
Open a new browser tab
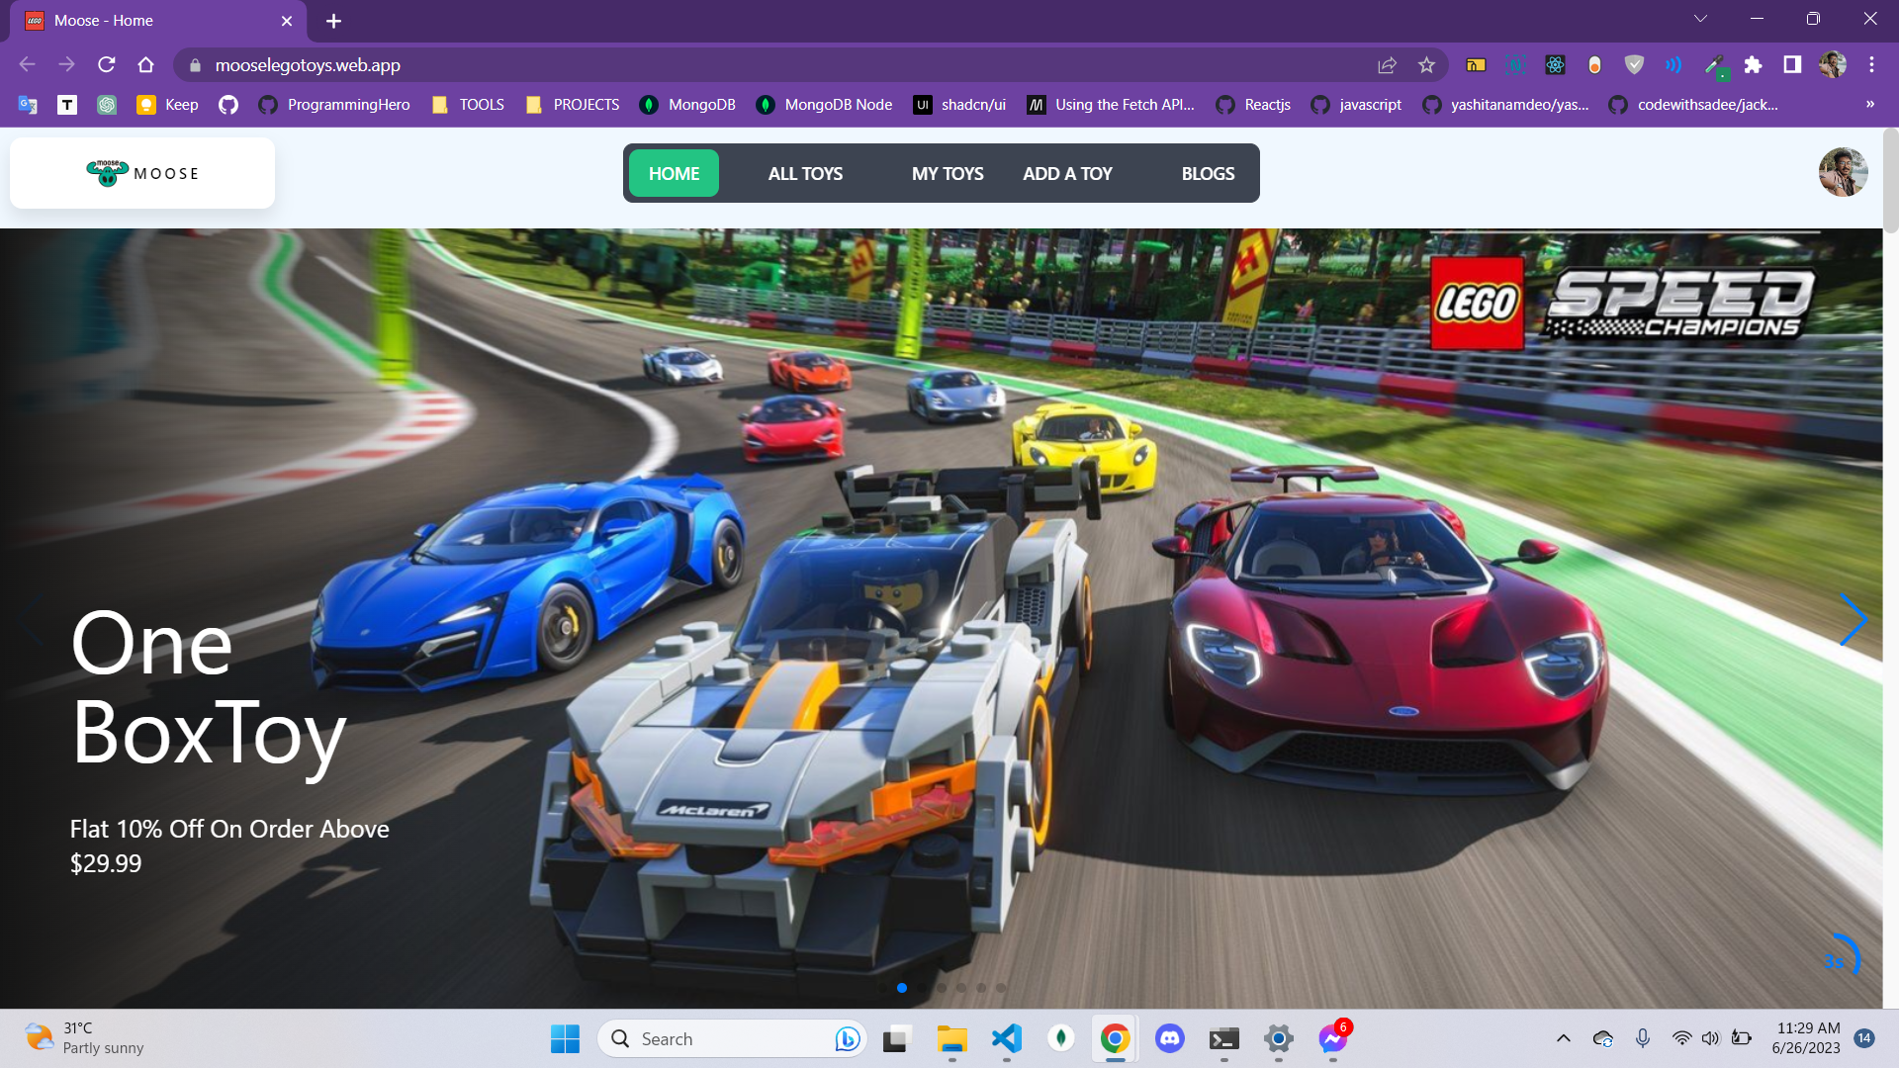(x=333, y=21)
